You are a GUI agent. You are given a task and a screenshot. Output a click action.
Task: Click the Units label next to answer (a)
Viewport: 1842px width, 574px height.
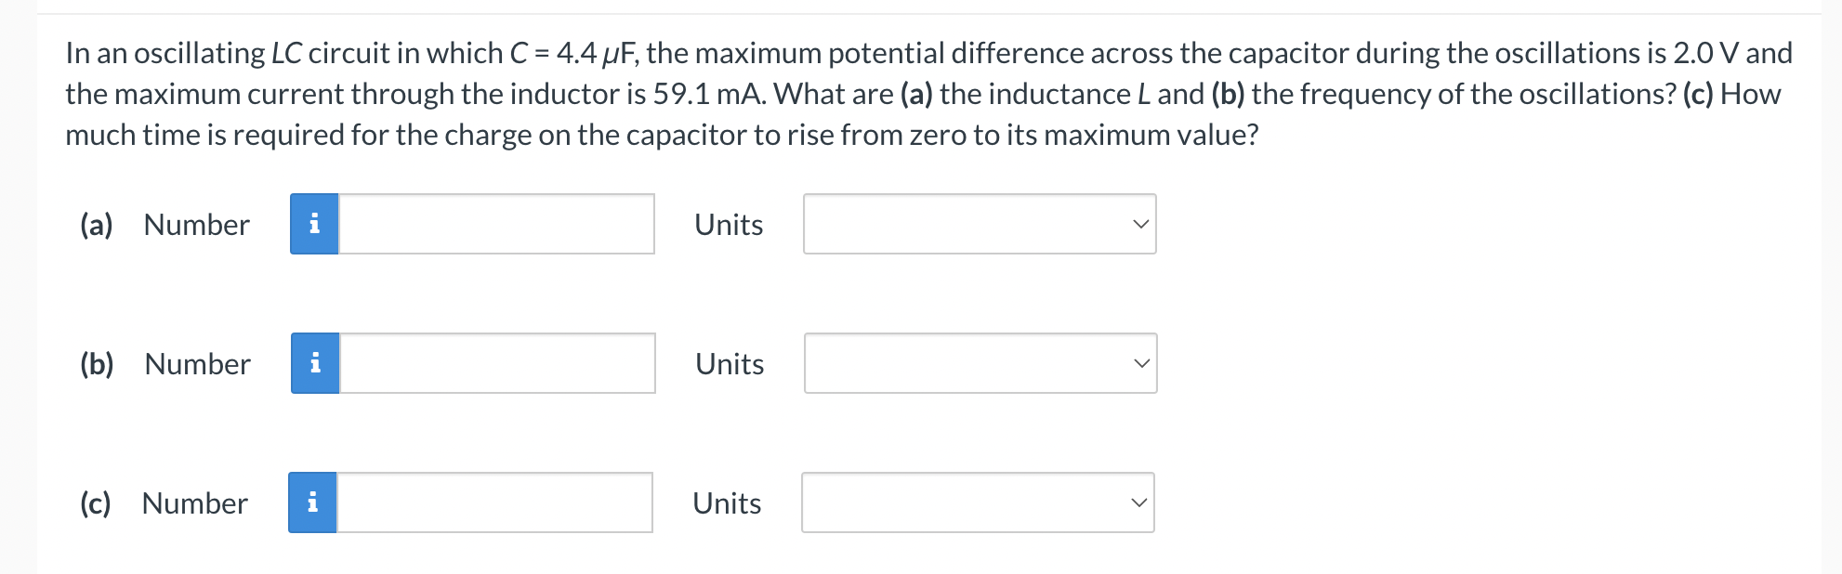(729, 224)
